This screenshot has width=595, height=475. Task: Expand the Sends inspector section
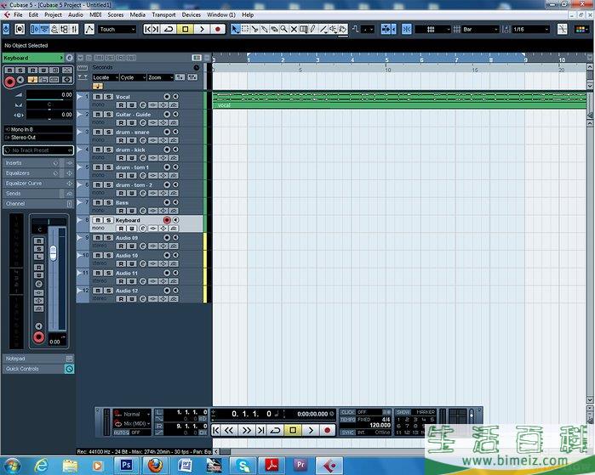pyautogui.click(x=38, y=194)
